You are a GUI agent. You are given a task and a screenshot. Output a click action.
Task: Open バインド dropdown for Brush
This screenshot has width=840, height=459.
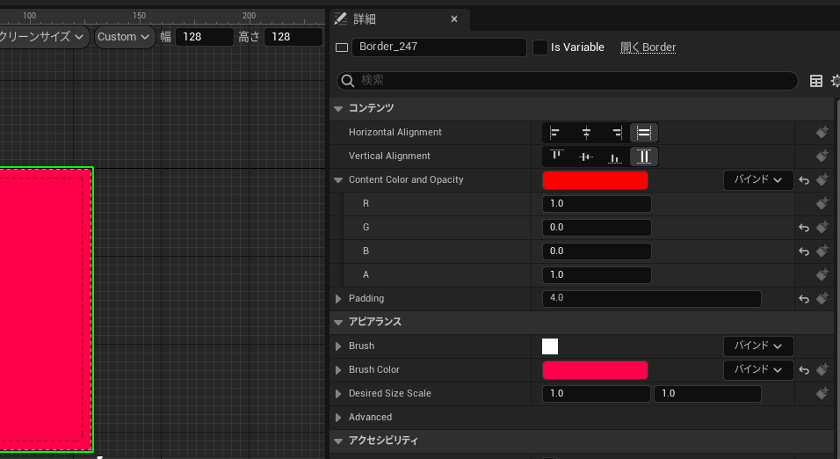click(757, 346)
